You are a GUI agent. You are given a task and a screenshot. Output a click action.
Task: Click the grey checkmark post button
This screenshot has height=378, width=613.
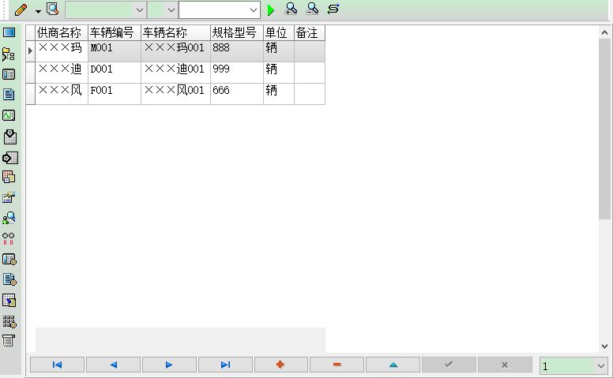[449, 365]
